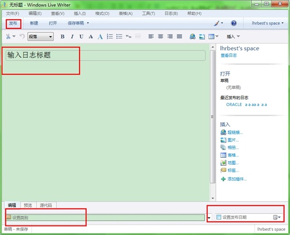Open the 表格(A) menu

(x=126, y=14)
